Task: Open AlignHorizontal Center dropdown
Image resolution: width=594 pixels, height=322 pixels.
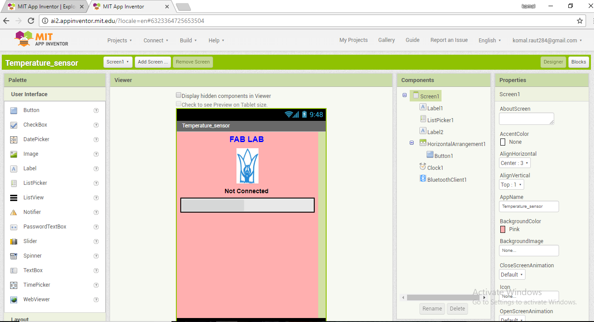Action: tap(515, 163)
